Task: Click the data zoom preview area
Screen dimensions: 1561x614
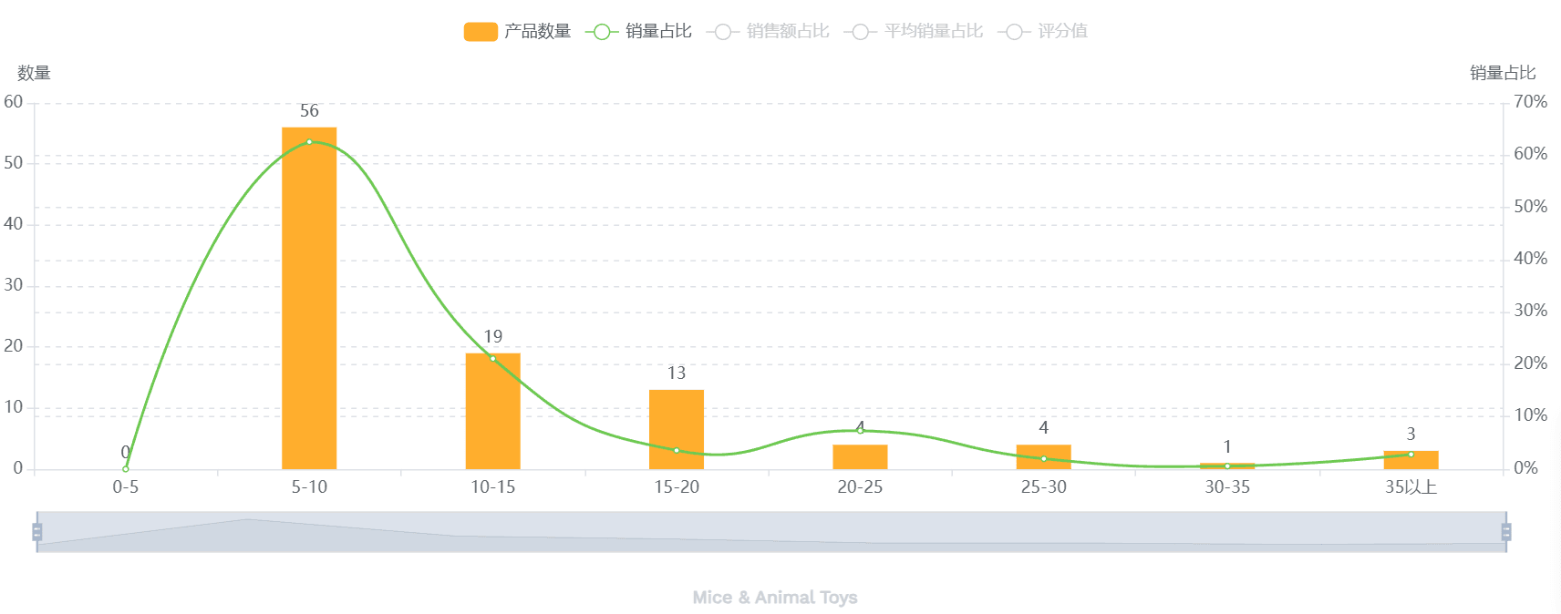Action: tap(771, 532)
